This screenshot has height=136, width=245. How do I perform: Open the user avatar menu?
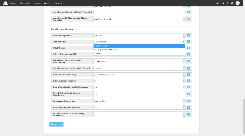[x=238, y=3]
